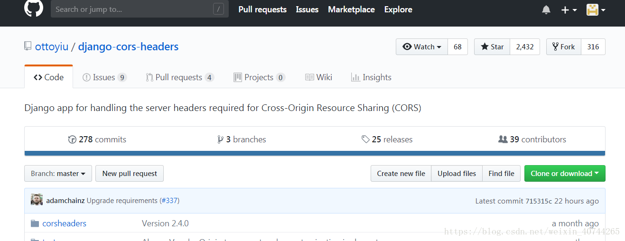Click the corsheaders folder icon
This screenshot has width=625, height=241.
(35, 223)
